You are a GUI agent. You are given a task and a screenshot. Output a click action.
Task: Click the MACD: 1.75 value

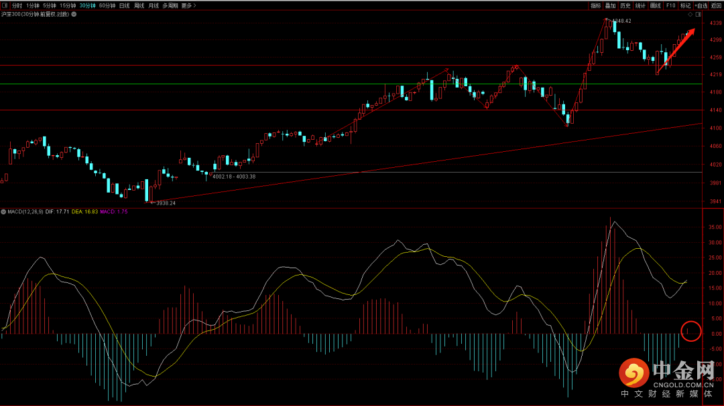click(113, 211)
